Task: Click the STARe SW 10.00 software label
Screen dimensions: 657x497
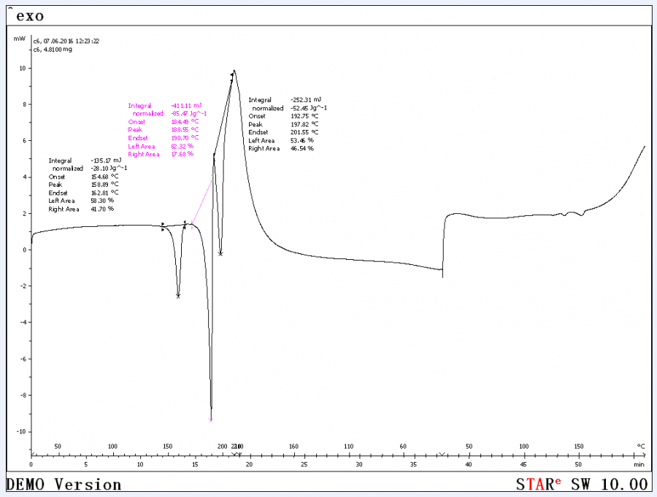Action: coord(582,484)
